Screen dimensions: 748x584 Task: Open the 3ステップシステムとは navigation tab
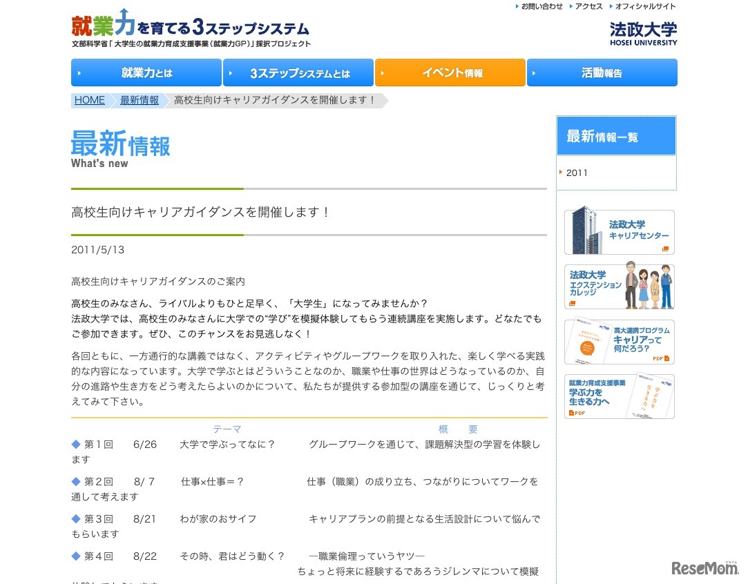pos(298,72)
